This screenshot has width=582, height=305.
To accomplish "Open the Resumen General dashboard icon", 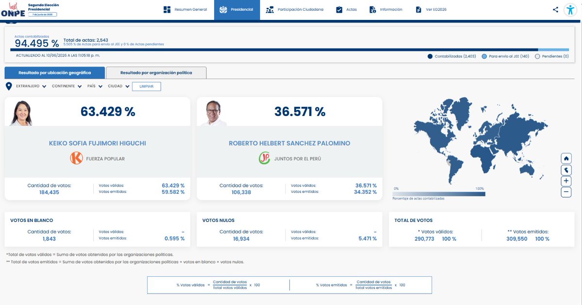I will pyautogui.click(x=167, y=10).
